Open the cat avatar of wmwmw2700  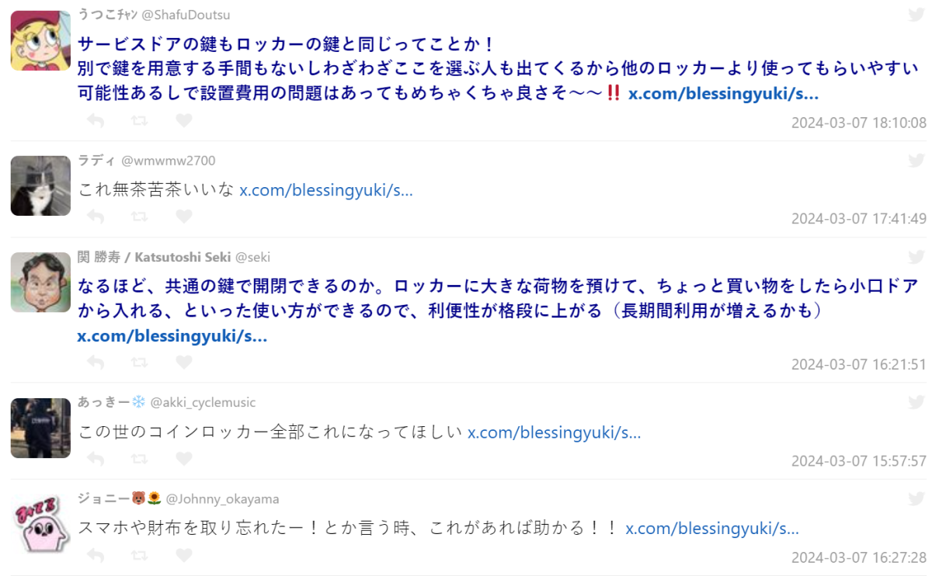point(40,186)
